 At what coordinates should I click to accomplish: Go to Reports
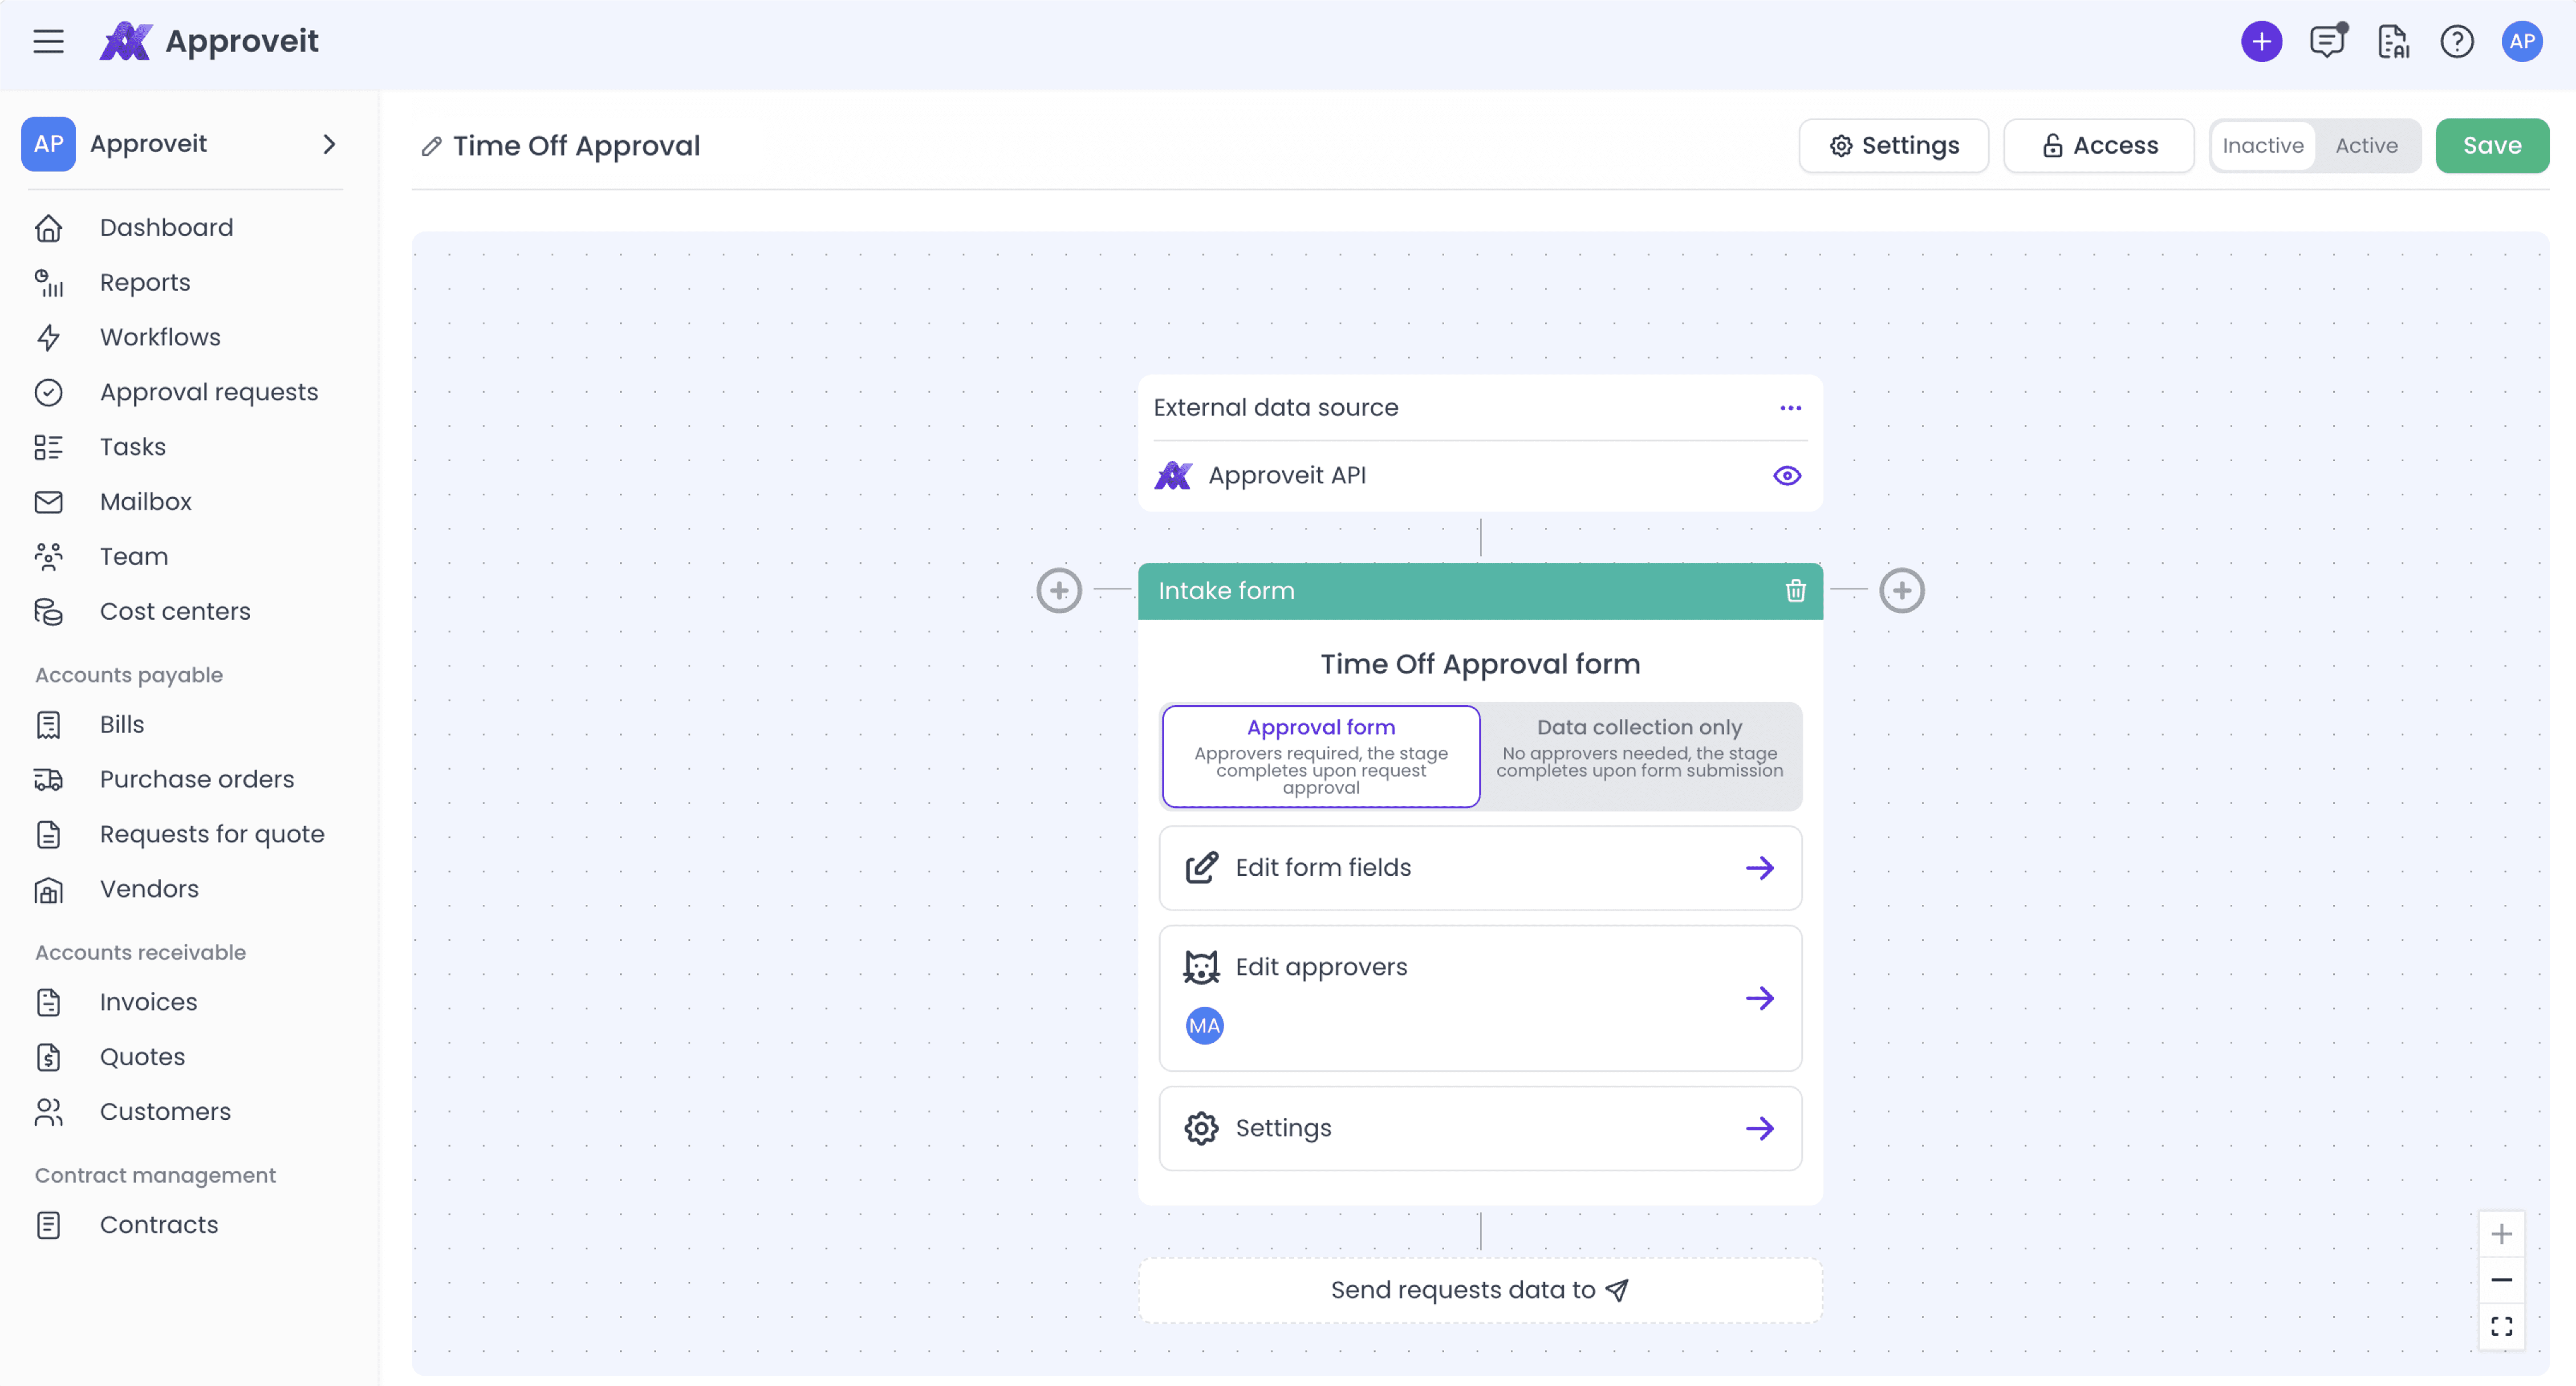pyautogui.click(x=145, y=283)
